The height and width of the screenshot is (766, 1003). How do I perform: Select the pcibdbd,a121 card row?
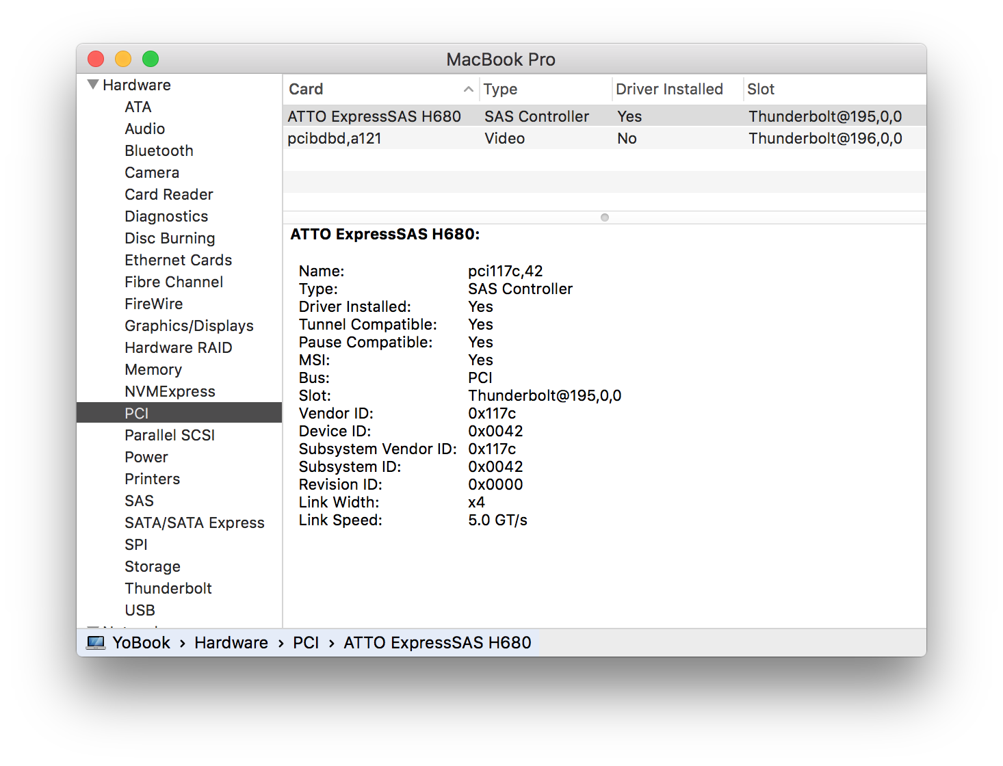click(x=605, y=138)
